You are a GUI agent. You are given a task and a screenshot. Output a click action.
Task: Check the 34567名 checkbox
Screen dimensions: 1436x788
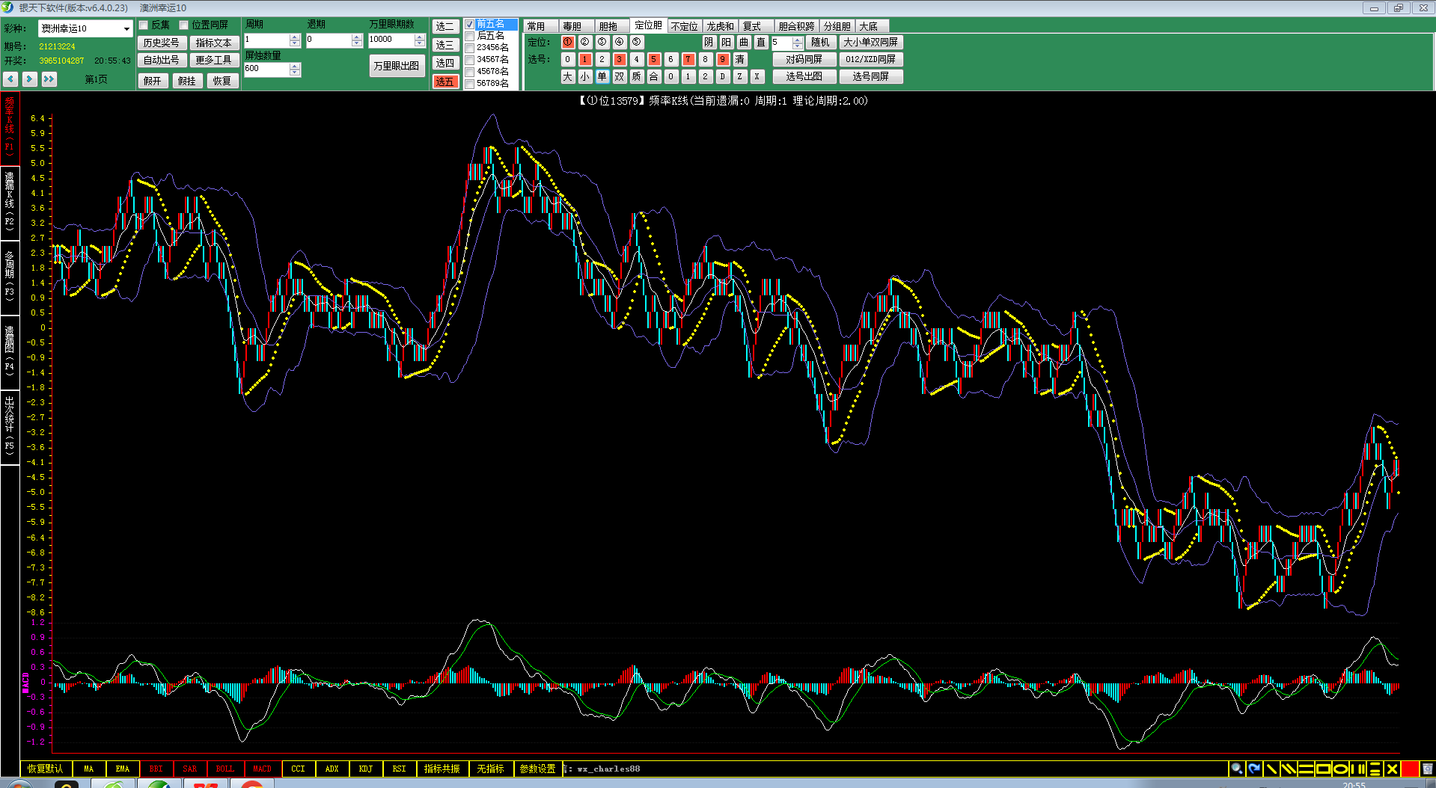tap(470, 60)
